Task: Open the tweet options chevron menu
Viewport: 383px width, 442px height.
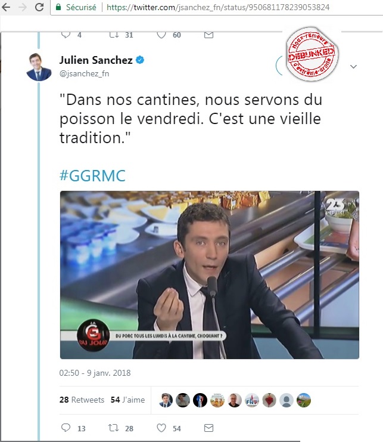Action: (x=353, y=67)
